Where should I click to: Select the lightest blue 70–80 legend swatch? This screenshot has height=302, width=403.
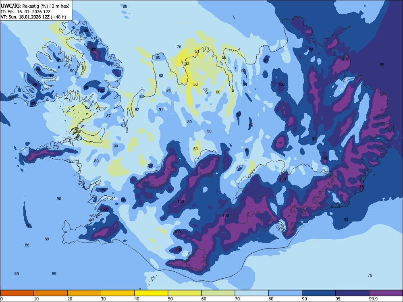pyautogui.click(x=251, y=293)
